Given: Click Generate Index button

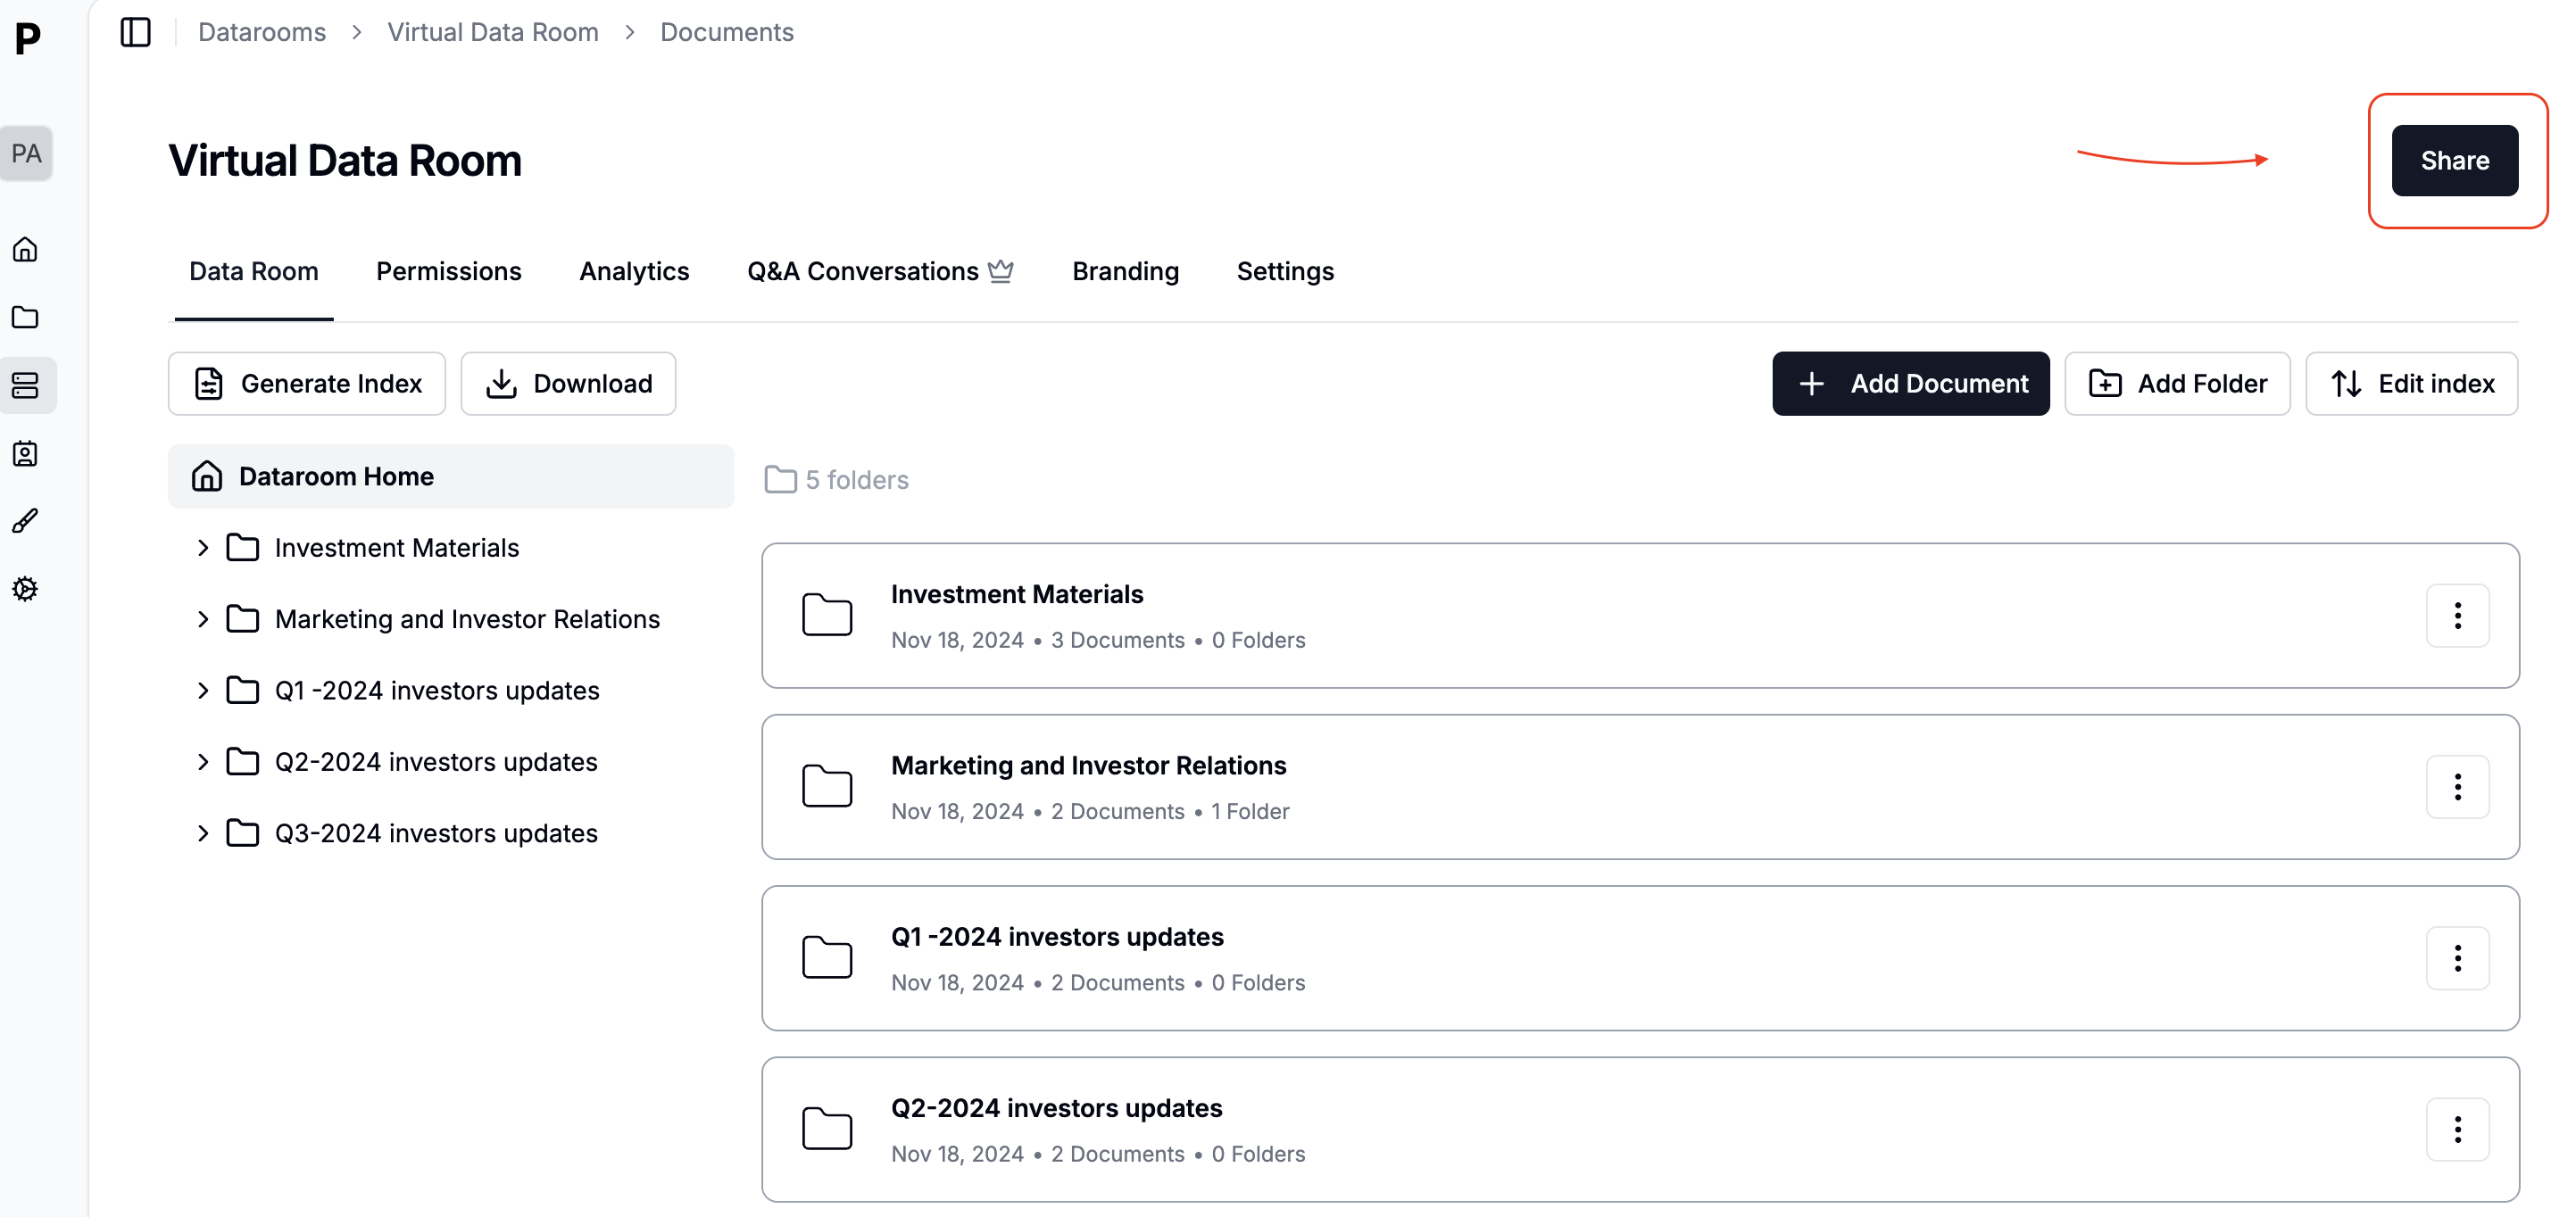Looking at the screenshot, I should [306, 383].
